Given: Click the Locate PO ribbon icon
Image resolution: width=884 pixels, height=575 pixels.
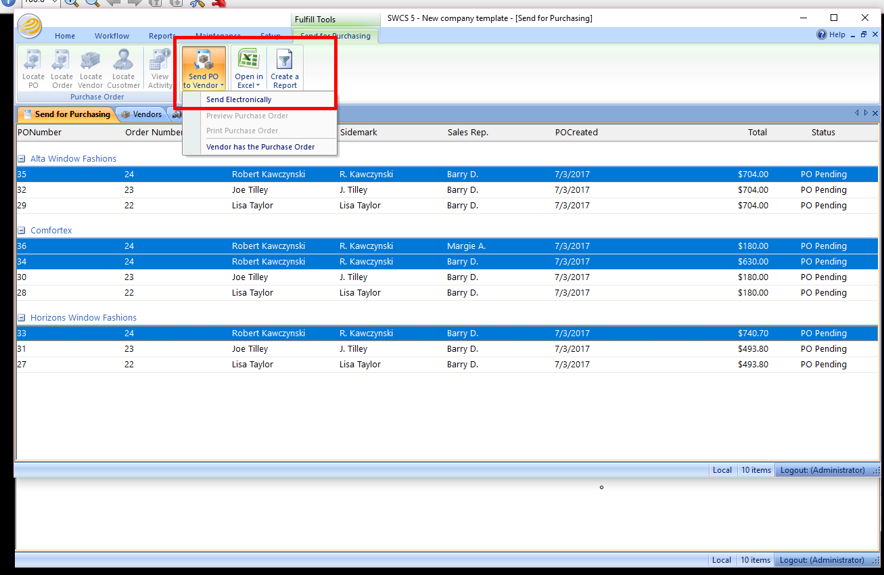Looking at the screenshot, I should (33, 69).
